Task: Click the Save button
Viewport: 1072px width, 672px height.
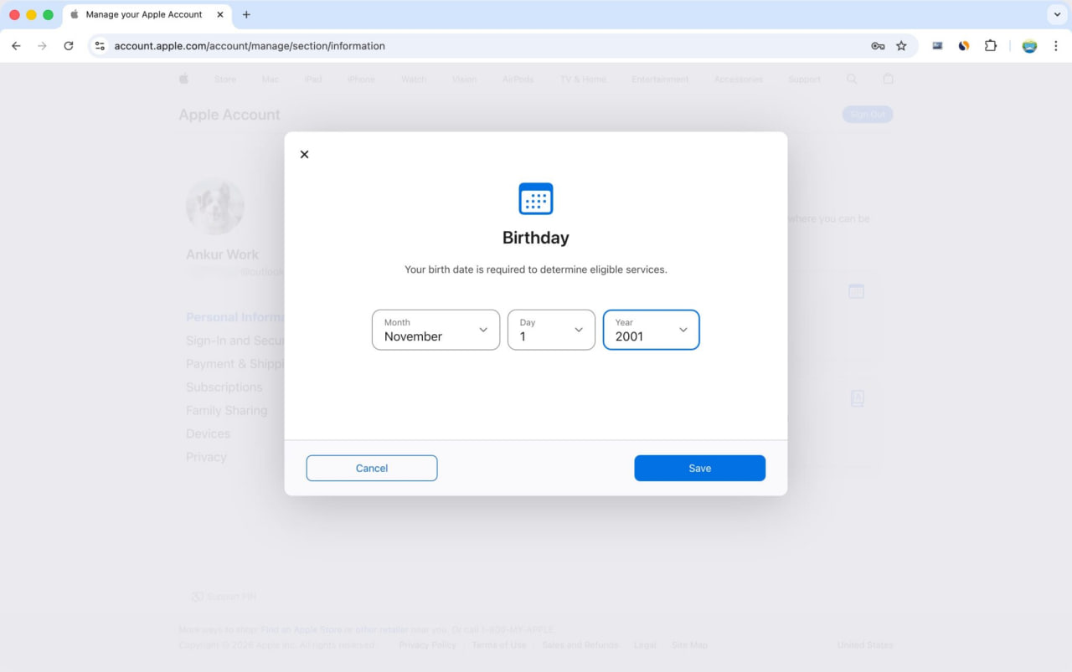Action: (x=699, y=468)
